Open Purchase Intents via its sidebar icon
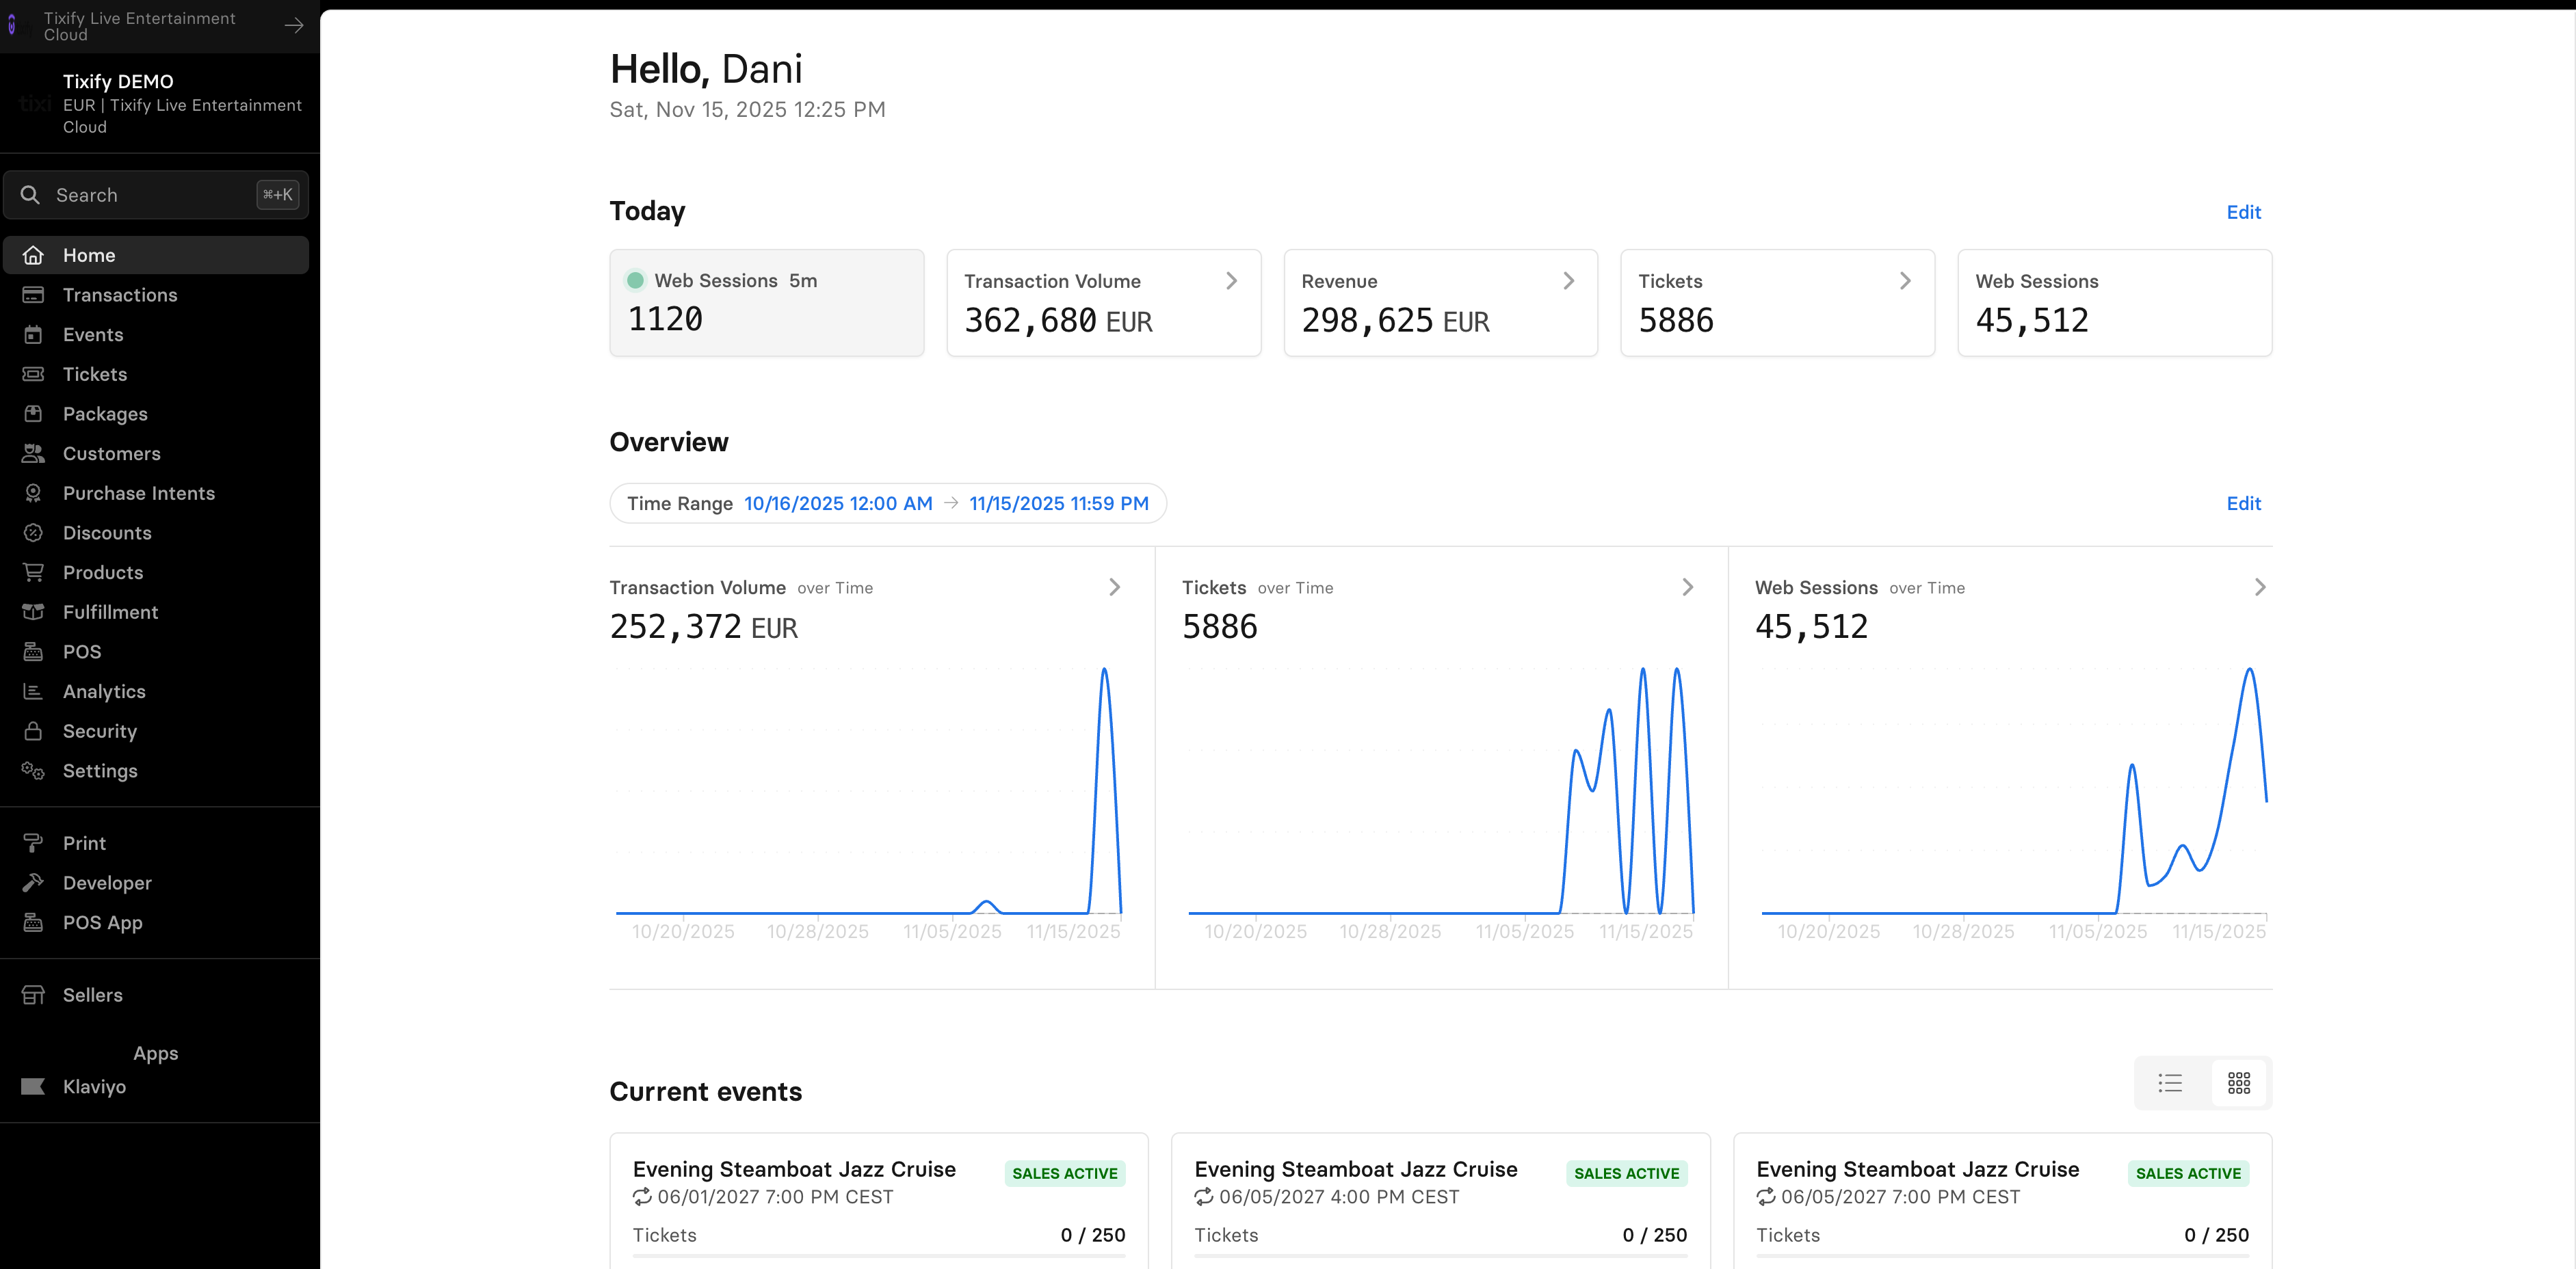Viewport: 2576px width, 1269px height. [x=33, y=492]
